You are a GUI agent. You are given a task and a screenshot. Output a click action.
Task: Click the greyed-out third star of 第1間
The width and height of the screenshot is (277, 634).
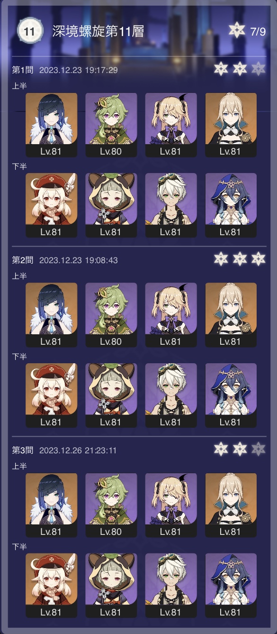(x=259, y=69)
